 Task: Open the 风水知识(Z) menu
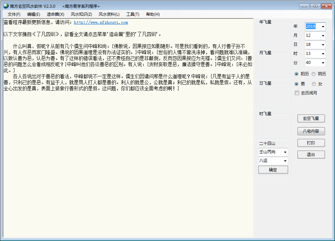pyautogui.click(x=81, y=14)
